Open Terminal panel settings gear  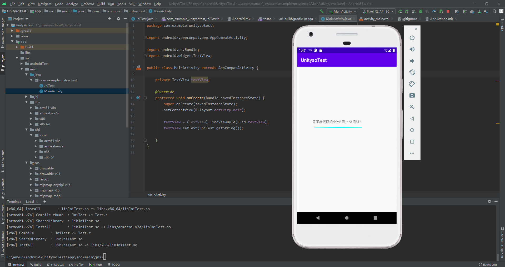point(489,201)
